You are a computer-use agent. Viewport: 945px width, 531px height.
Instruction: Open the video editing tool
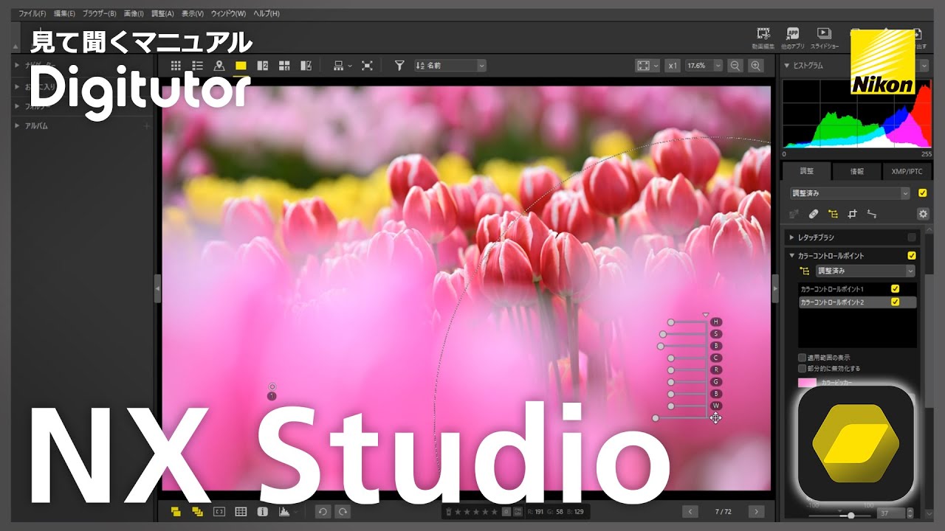[763, 38]
